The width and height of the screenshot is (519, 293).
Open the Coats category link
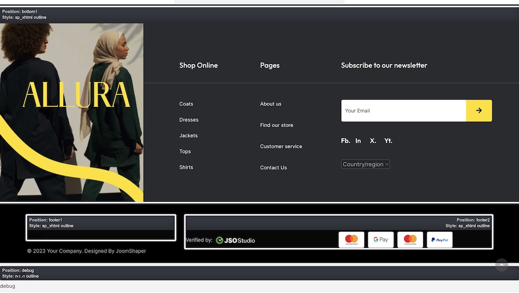click(x=186, y=104)
